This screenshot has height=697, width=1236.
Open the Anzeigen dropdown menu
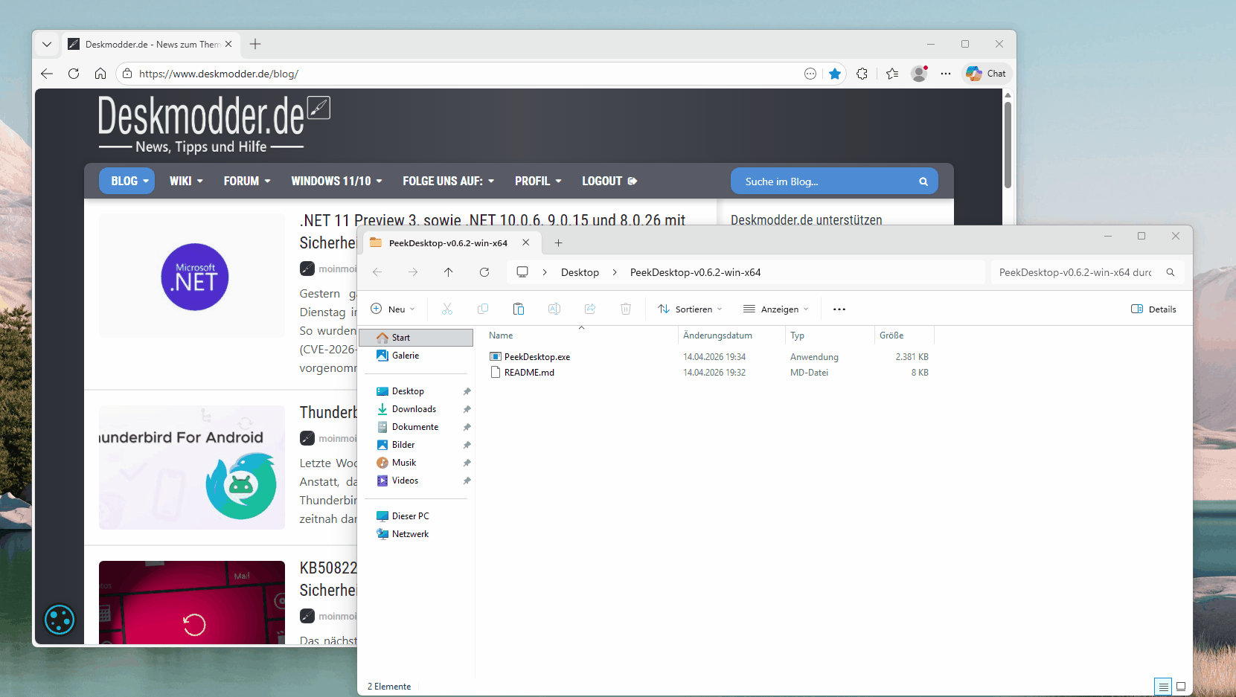pyautogui.click(x=775, y=309)
